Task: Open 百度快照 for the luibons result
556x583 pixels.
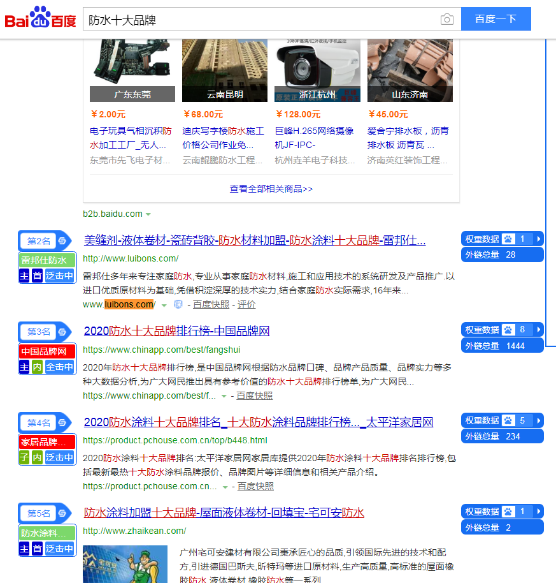Action: pos(211,304)
